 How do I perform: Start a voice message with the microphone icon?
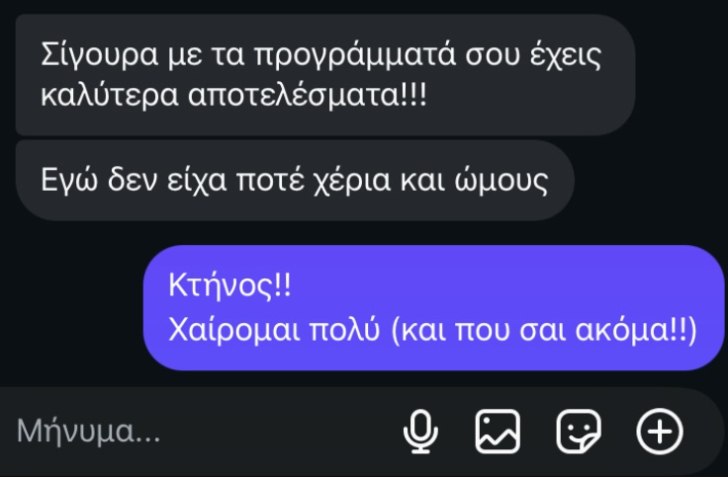pyautogui.click(x=420, y=432)
